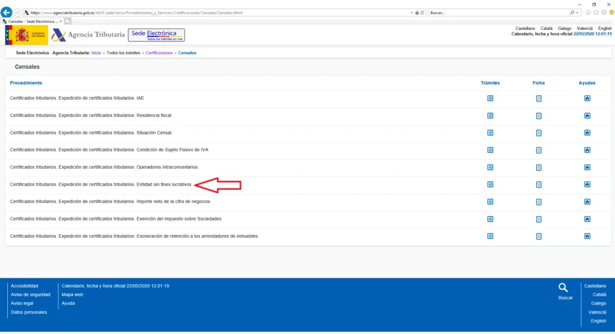
Task: Click Ayudas icon for Situación Censal row
Action: tap(587, 133)
